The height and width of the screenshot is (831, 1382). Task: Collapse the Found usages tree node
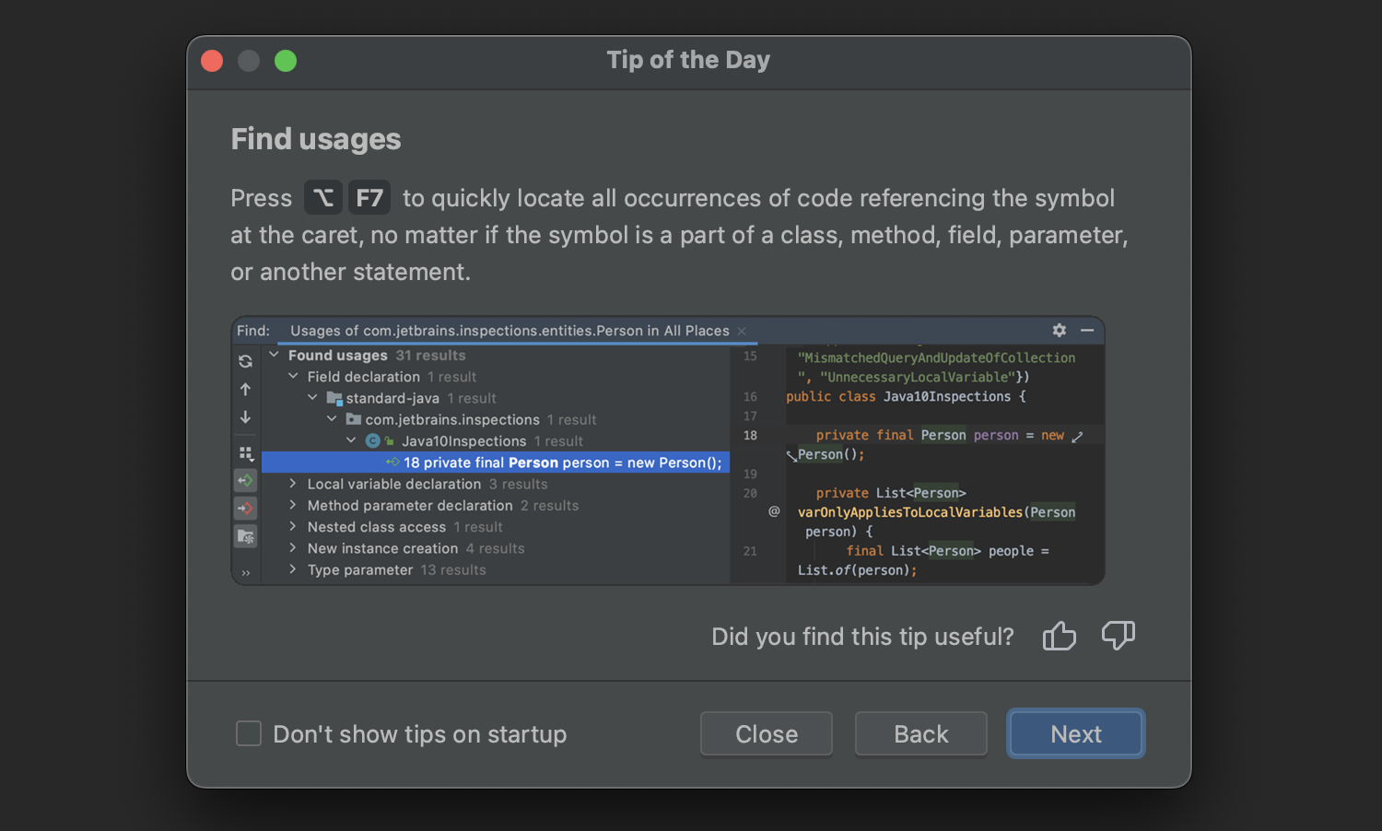click(x=274, y=355)
